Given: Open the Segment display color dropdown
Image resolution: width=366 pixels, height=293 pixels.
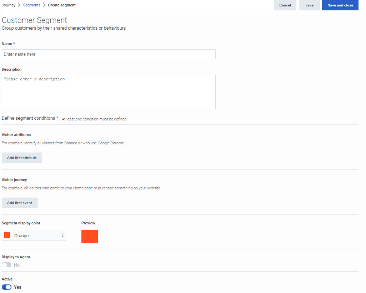Looking at the screenshot, I should pyautogui.click(x=34, y=235).
